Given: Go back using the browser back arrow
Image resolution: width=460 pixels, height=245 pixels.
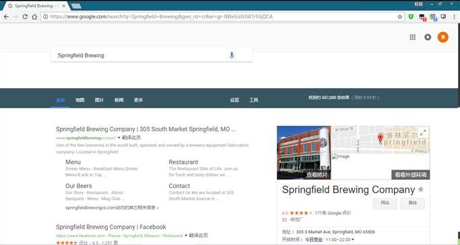Looking at the screenshot, I should tap(6, 17).
